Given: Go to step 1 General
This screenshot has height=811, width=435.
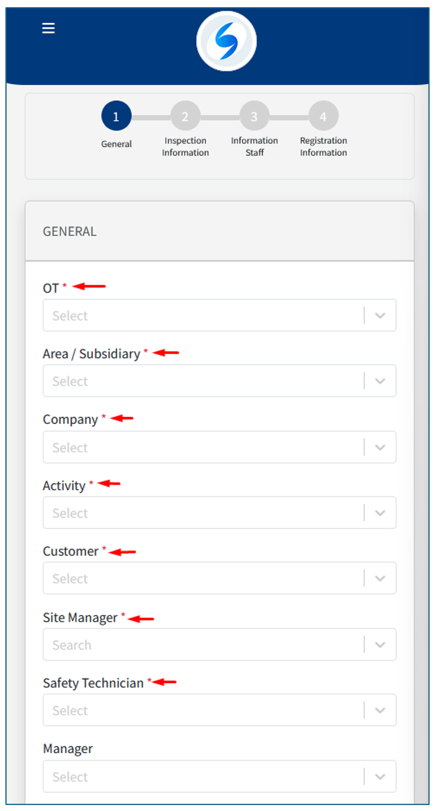Looking at the screenshot, I should click(116, 117).
